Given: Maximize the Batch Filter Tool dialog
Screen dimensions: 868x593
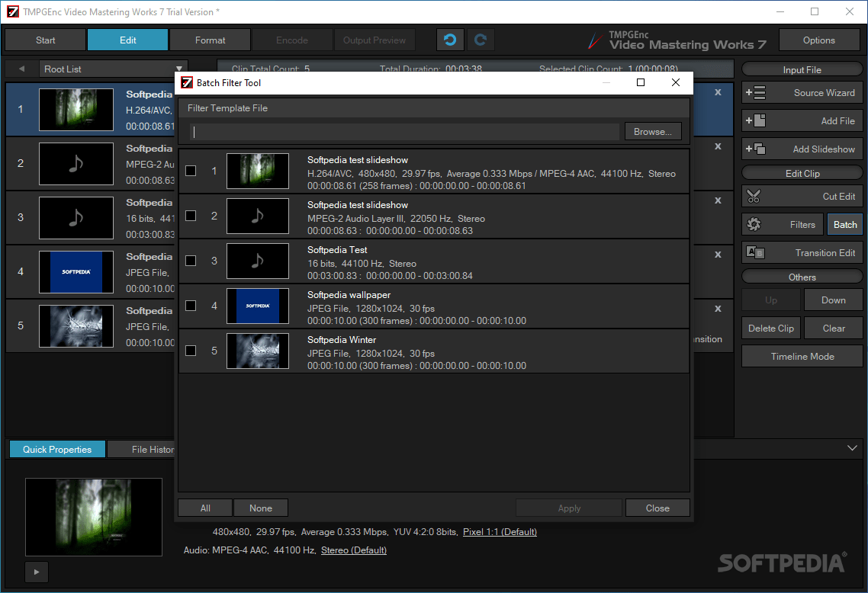Looking at the screenshot, I should [x=641, y=82].
